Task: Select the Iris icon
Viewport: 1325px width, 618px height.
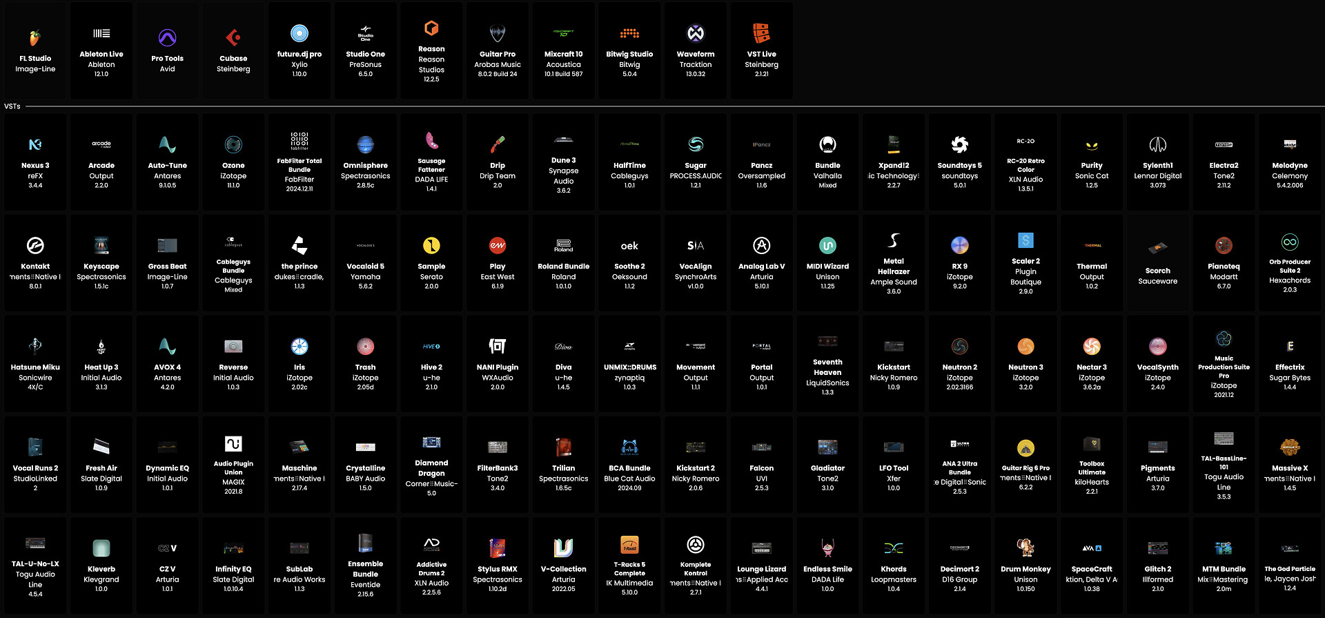Action: 300,346
